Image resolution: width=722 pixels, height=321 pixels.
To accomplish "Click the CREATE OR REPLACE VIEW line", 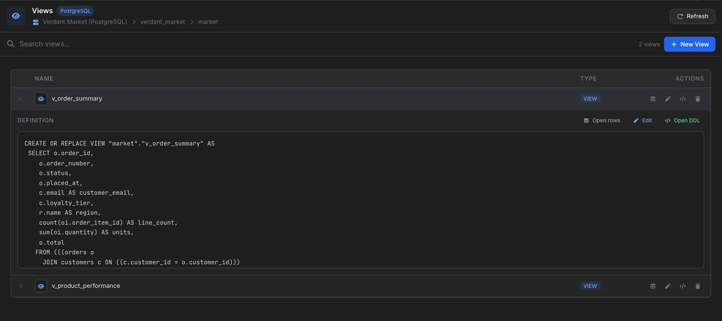I will (119, 143).
